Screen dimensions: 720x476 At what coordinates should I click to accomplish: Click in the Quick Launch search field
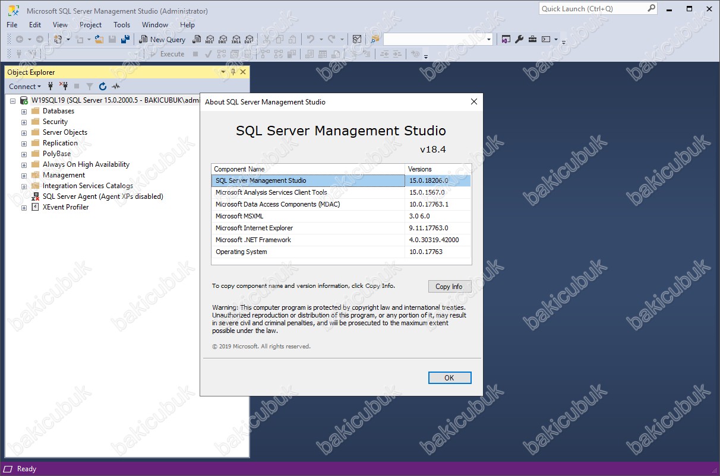[x=593, y=8]
